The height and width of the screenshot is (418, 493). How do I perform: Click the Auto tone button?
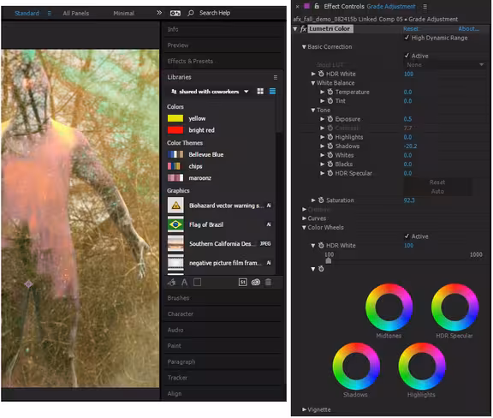437,191
